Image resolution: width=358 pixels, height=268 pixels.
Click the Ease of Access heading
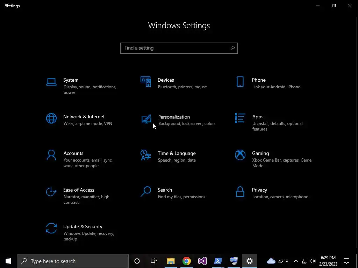coord(79,190)
